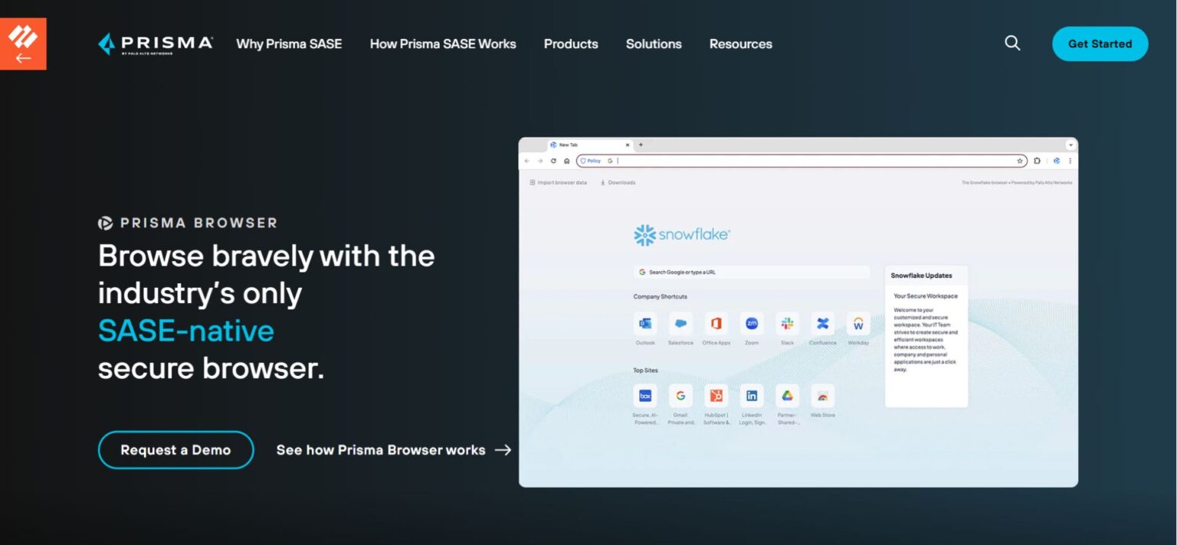Open the Solutions menu item
This screenshot has height=545, width=1177.
[654, 44]
